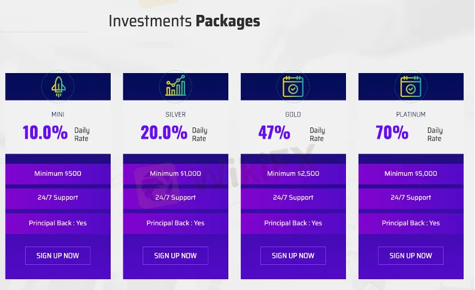Click 24/7 Support in the Mini package
The height and width of the screenshot is (290, 475).
[58, 198]
